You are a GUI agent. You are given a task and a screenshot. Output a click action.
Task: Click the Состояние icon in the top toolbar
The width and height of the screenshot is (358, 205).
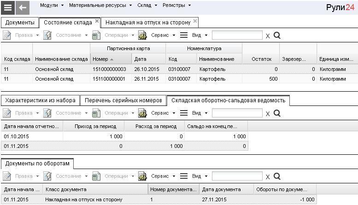tap(47, 35)
